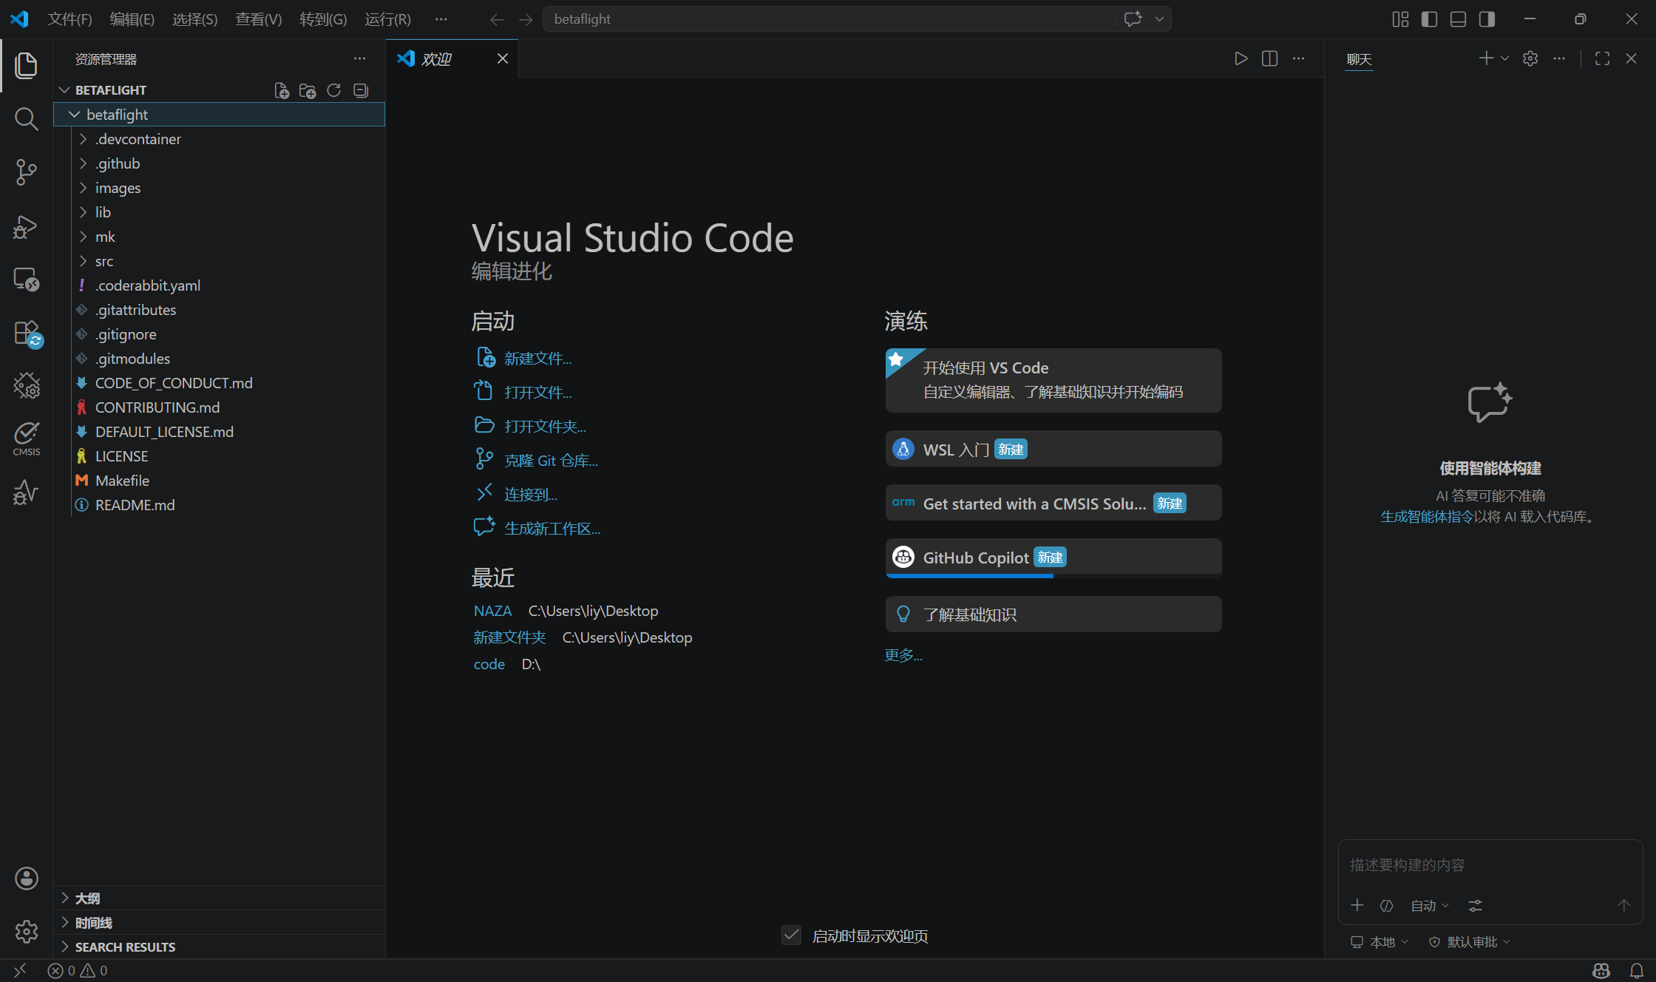Open the Manage gear in activity bar

[x=26, y=931]
